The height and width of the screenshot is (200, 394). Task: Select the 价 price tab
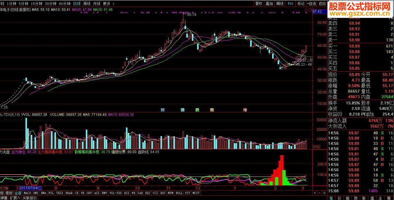(x=339, y=198)
